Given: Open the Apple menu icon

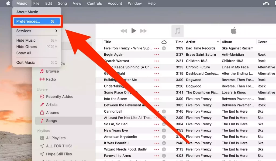Looking at the screenshot, I should [8, 3].
